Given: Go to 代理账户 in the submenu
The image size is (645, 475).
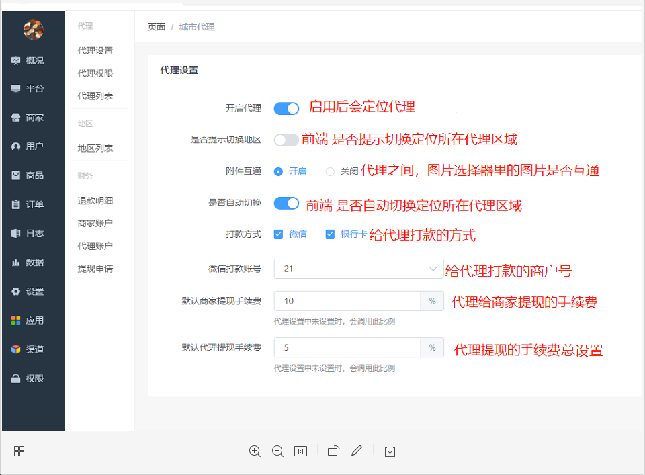Looking at the screenshot, I should click(95, 246).
